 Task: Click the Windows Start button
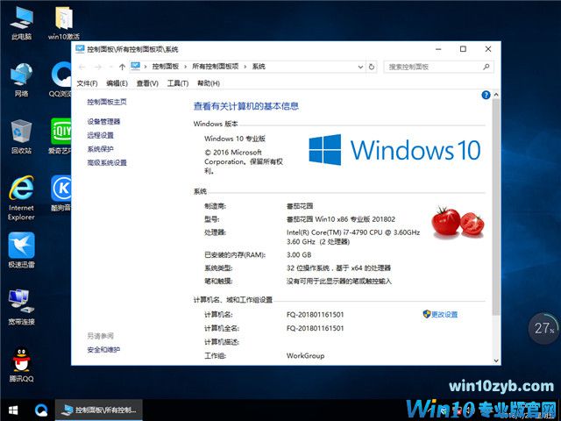13,410
